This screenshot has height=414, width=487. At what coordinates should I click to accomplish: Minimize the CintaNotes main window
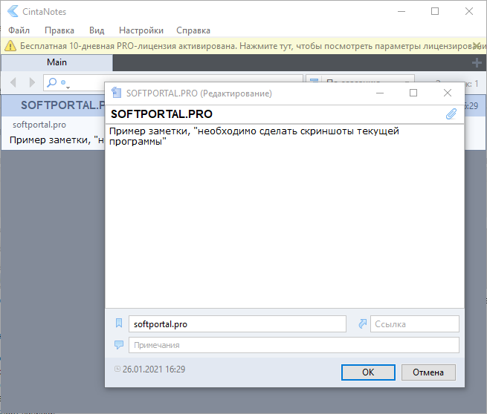pos(401,11)
